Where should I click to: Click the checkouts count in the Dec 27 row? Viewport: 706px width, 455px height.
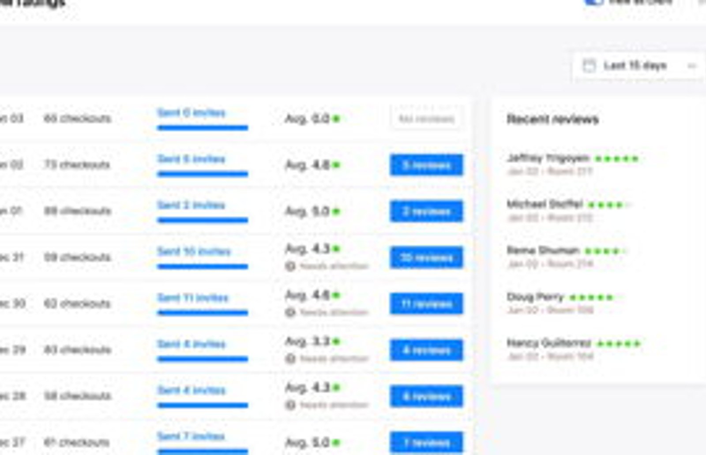click(77, 442)
